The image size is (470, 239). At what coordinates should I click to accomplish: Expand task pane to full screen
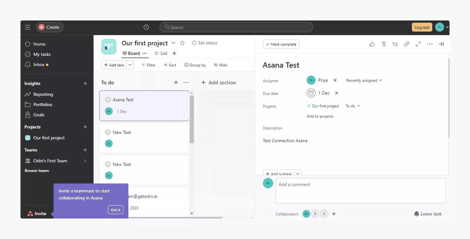click(x=418, y=44)
